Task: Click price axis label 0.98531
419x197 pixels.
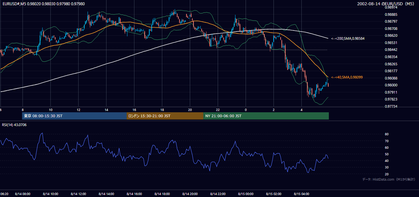Action: click(391, 43)
